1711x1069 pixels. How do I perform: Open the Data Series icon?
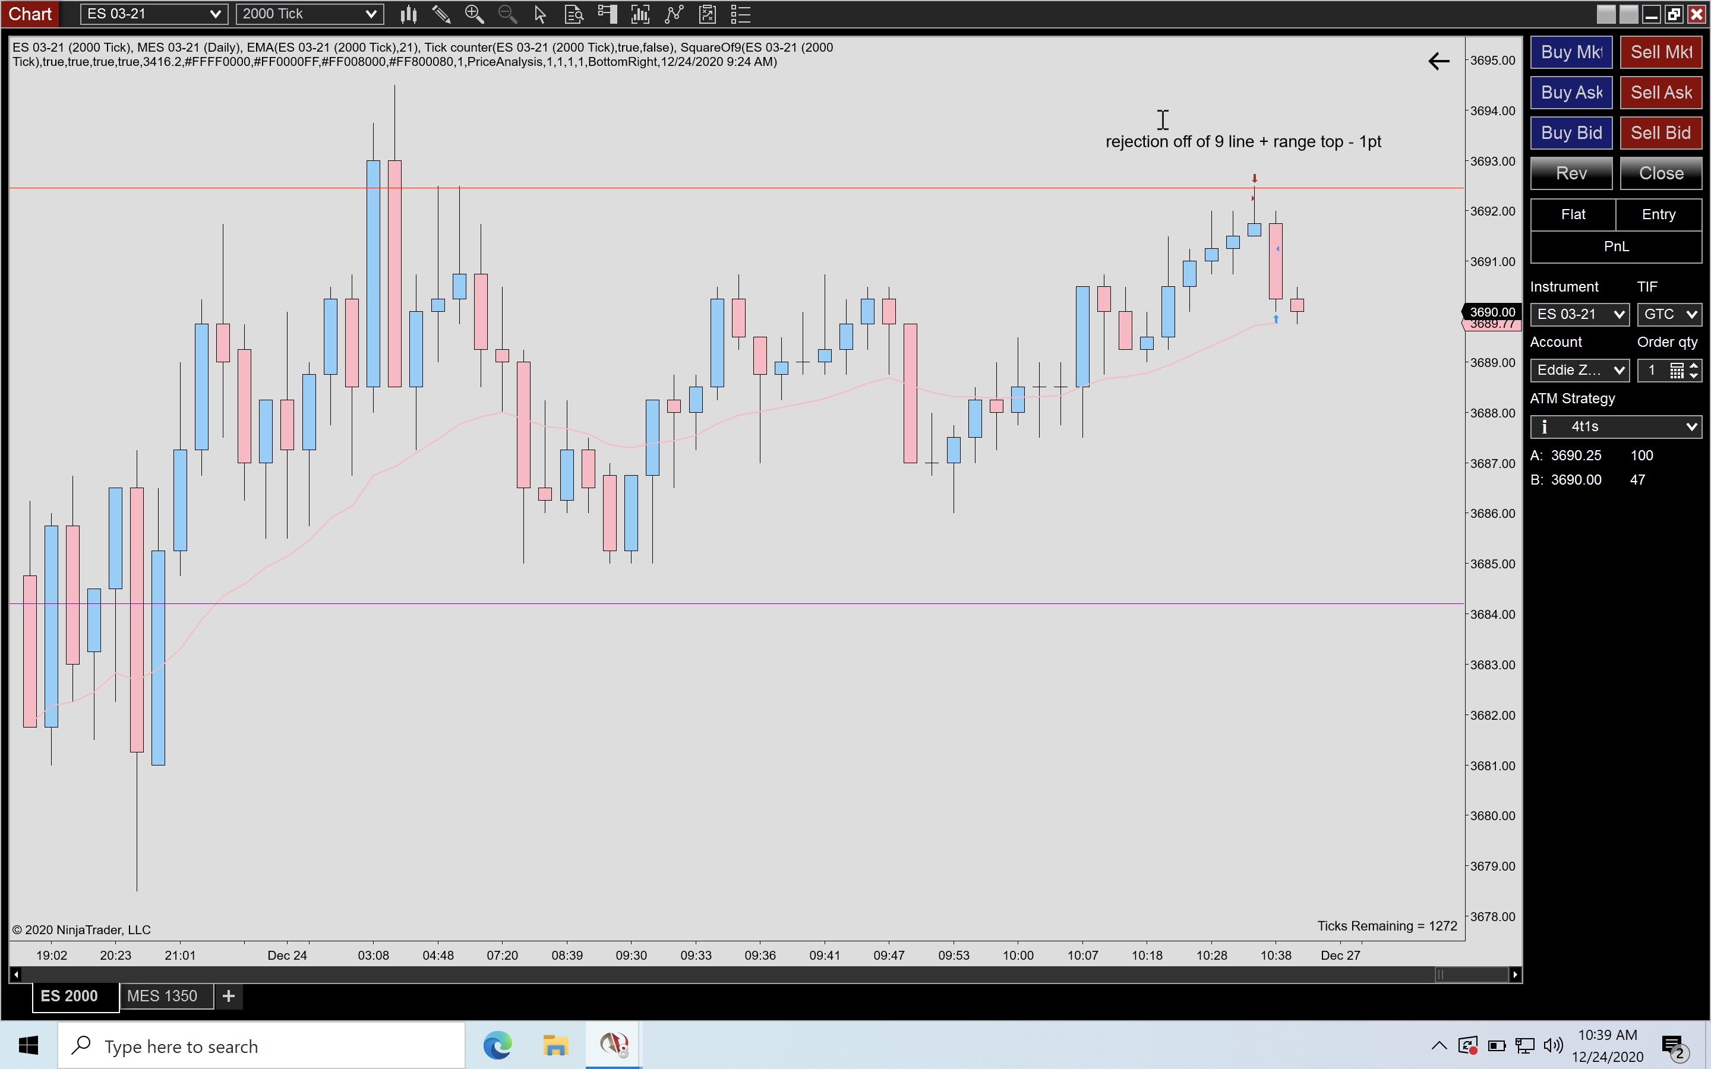640,14
